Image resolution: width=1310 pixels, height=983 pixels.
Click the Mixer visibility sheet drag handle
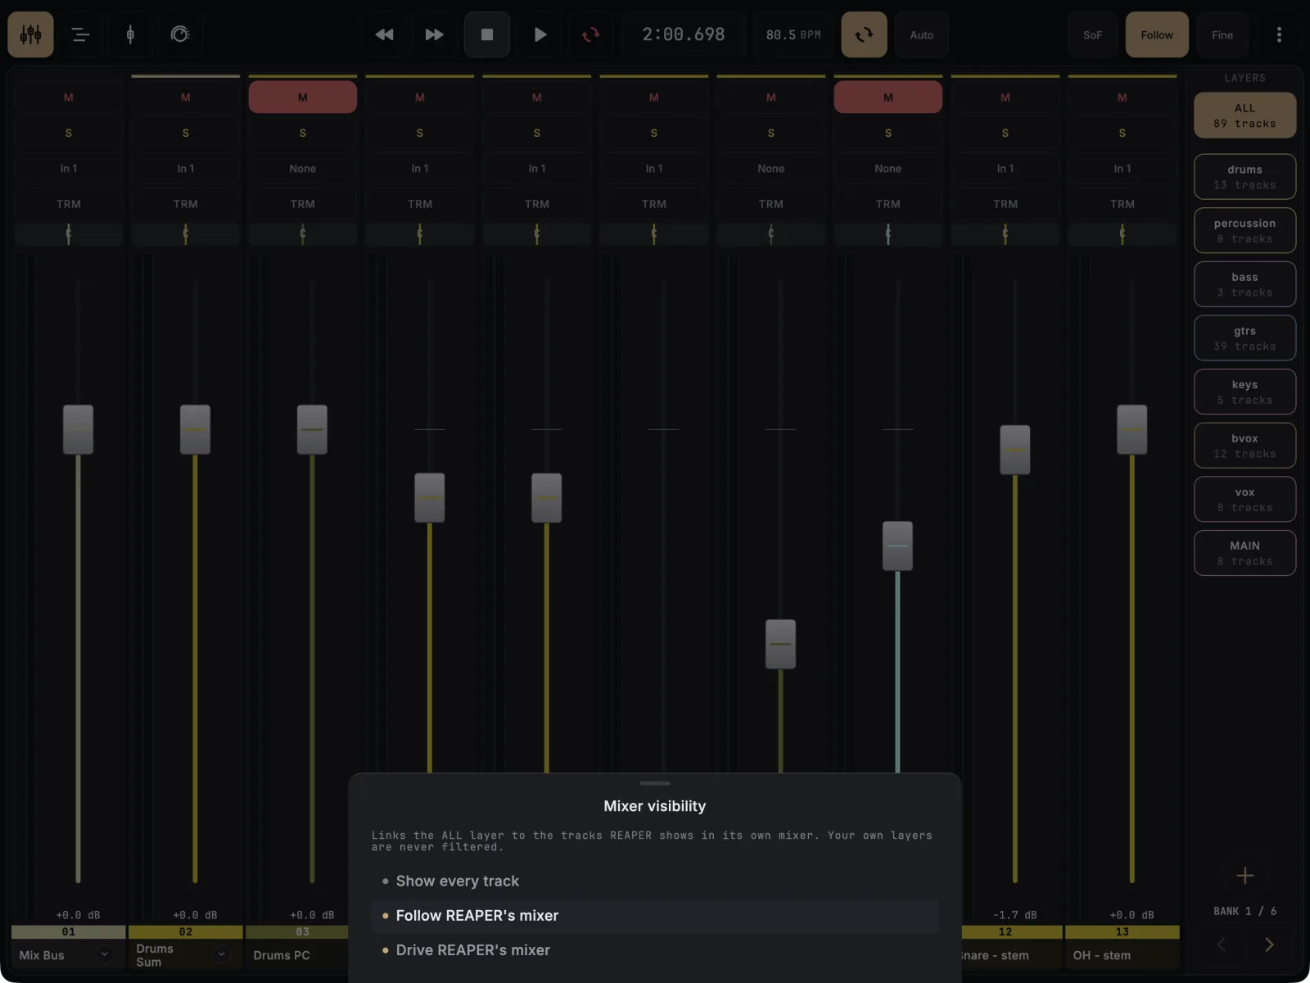click(655, 783)
